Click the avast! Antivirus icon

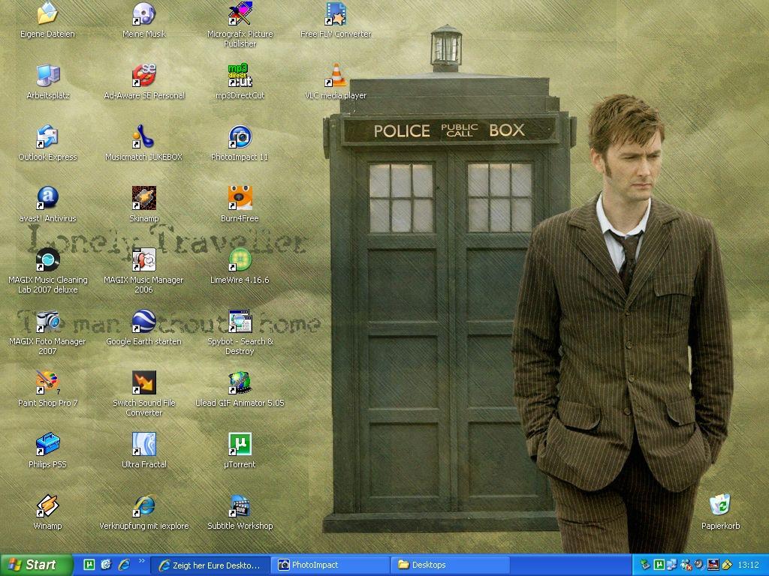(x=47, y=198)
